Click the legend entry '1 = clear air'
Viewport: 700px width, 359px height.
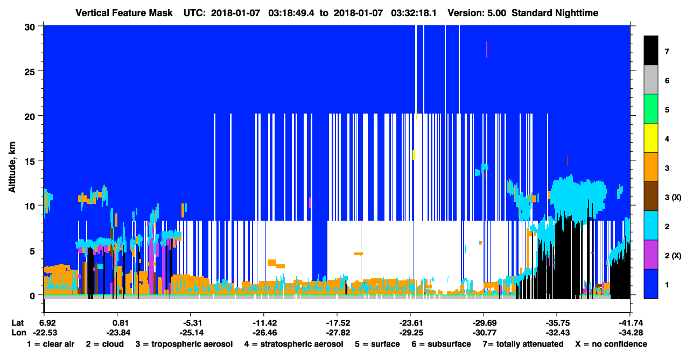pos(51,344)
